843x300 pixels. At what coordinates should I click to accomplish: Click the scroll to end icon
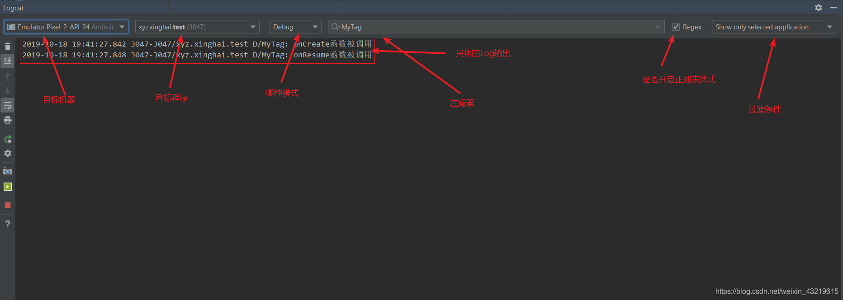(x=8, y=61)
